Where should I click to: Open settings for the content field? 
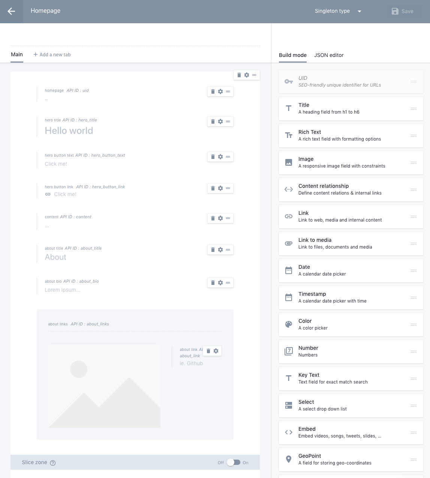click(220, 218)
